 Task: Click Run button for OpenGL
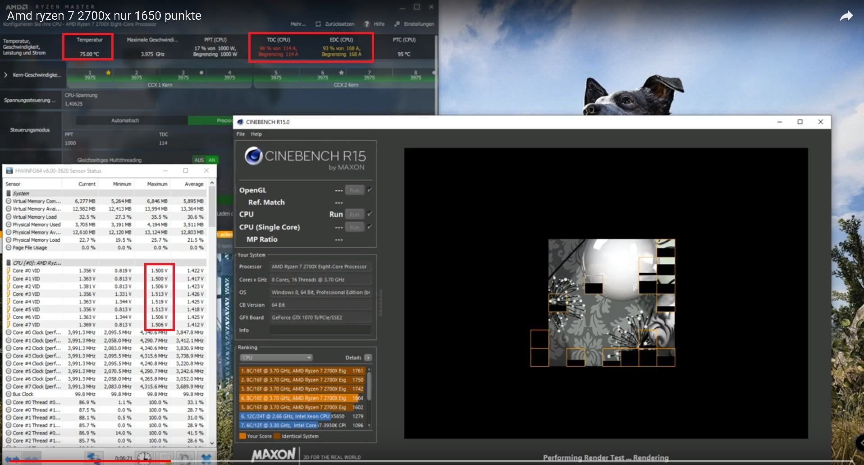tap(354, 190)
